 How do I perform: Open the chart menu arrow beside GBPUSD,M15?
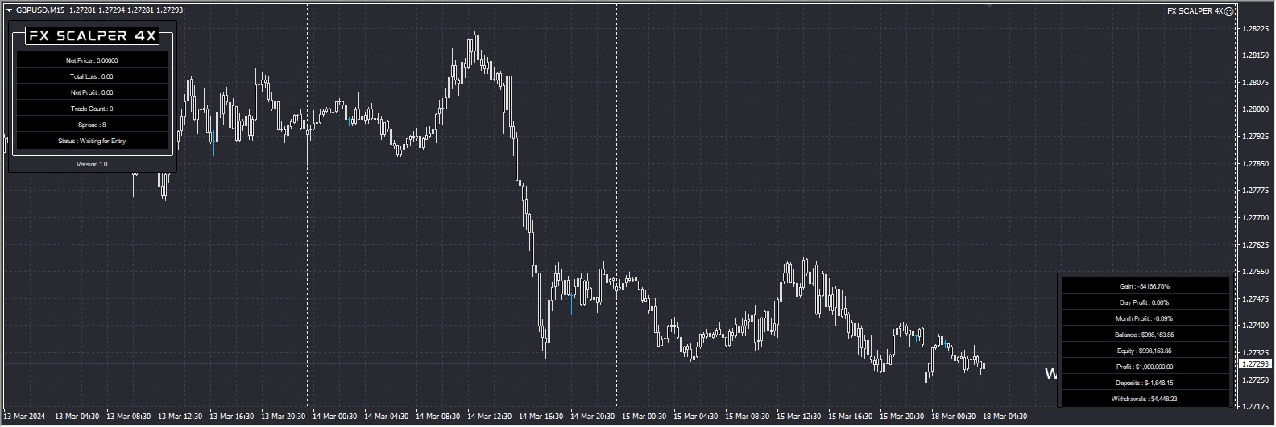pyautogui.click(x=9, y=10)
